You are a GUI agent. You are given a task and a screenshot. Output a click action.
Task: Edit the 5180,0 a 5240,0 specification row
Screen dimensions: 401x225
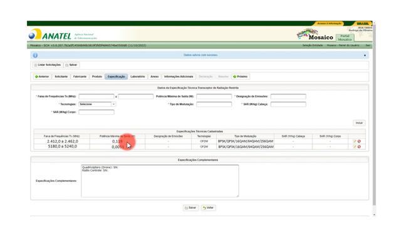[x=355, y=147]
